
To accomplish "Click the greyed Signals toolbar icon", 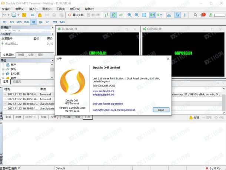I will 47,15.
